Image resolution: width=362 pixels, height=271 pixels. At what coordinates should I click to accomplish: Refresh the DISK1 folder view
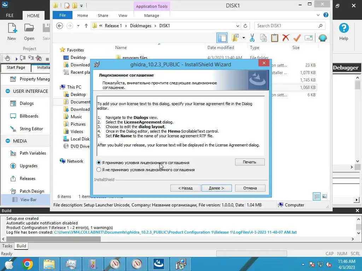[x=245, y=26]
